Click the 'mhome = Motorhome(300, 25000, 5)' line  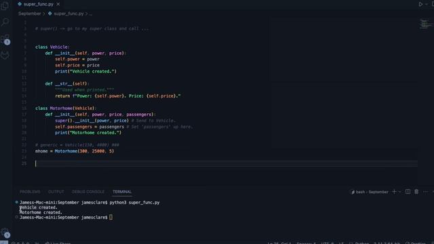[75, 151]
